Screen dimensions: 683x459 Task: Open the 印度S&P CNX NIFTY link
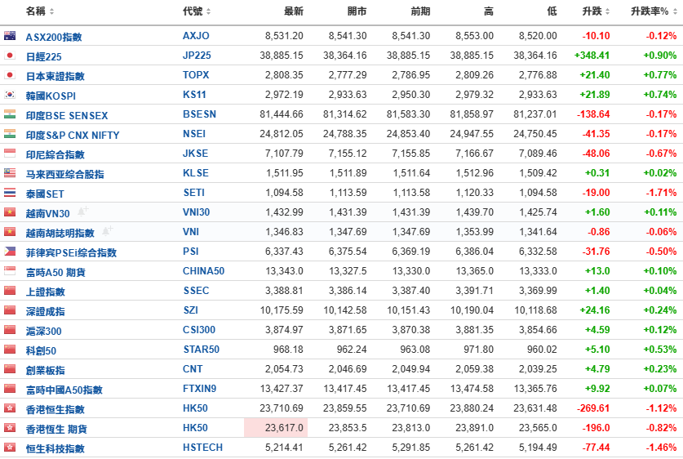coord(73,135)
